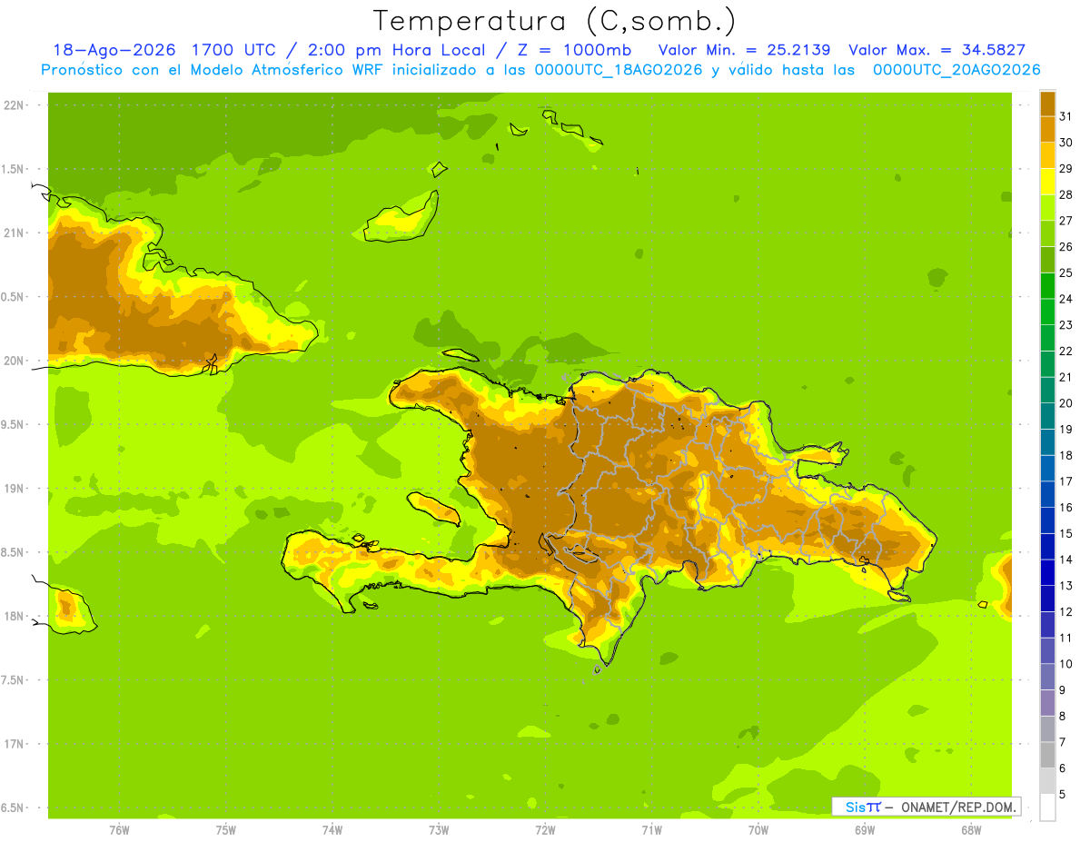The image size is (1090, 842).
Task: Click the '71W' longitude axis label
Action: tap(651, 830)
